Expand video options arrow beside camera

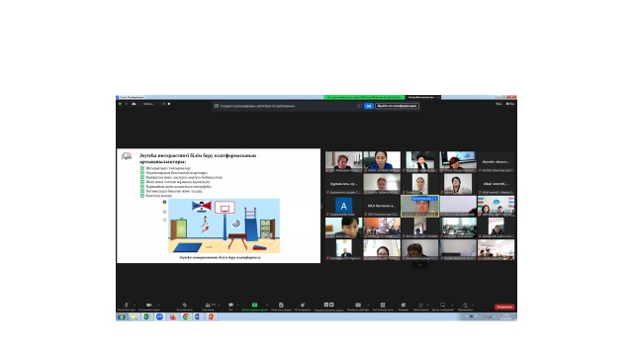[158, 306]
